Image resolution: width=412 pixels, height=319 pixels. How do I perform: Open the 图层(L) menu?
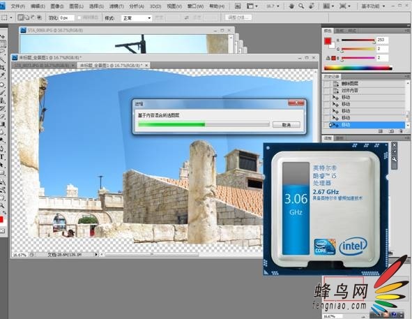[76, 6]
